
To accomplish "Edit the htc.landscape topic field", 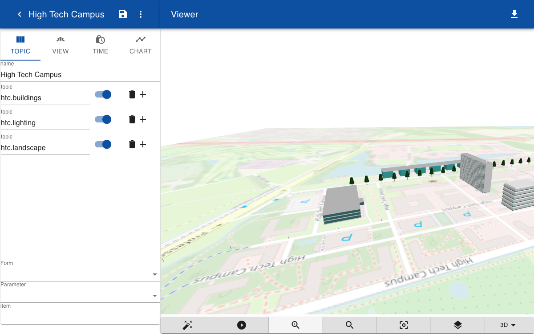I will click(x=45, y=147).
